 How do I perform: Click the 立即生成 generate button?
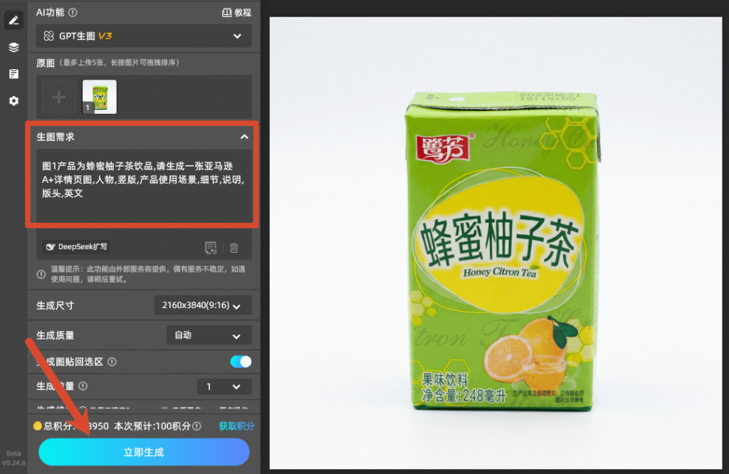click(x=144, y=452)
